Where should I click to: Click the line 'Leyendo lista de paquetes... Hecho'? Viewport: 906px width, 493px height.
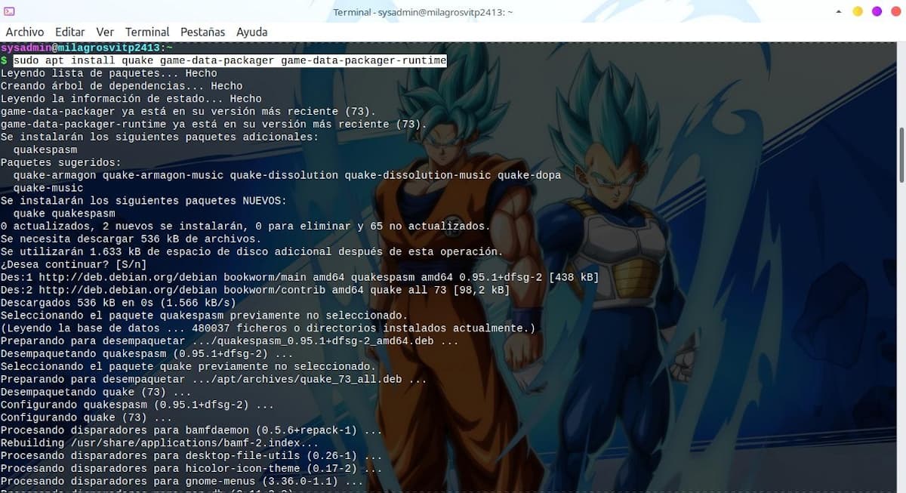109,73
